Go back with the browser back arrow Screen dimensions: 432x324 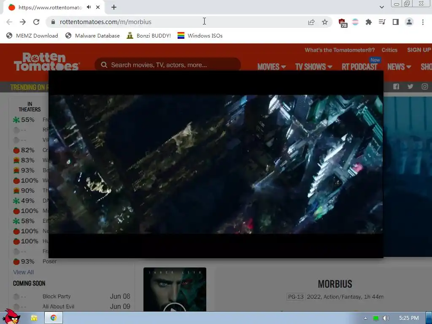9,22
